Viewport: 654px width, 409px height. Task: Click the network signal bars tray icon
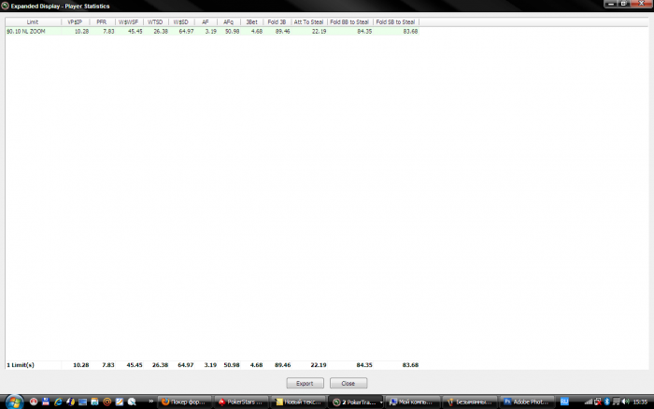[x=588, y=402]
